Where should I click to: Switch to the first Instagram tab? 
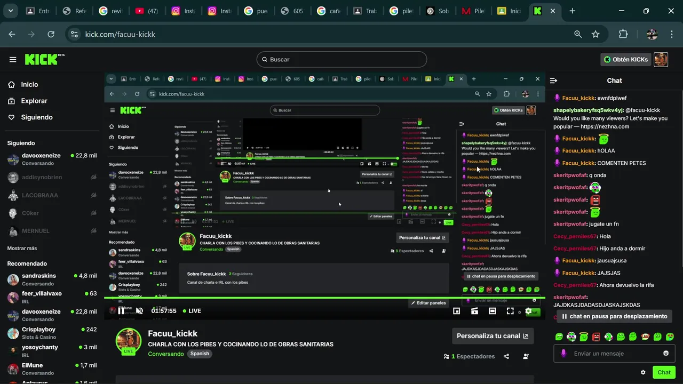(184, 11)
